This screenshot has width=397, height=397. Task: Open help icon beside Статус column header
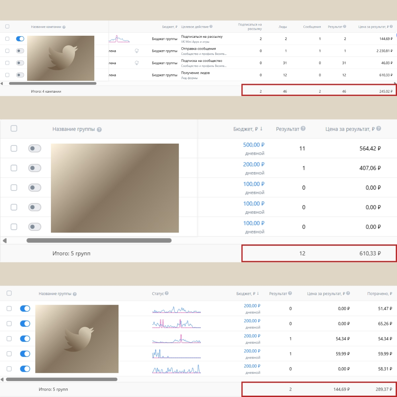coord(167,293)
